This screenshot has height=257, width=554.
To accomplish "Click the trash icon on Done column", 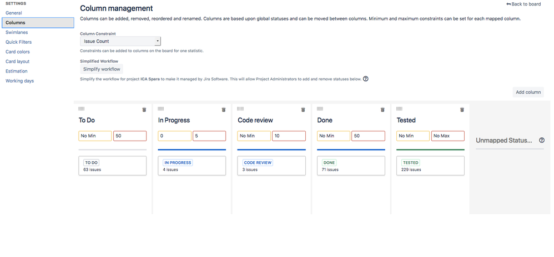I will pyautogui.click(x=382, y=110).
